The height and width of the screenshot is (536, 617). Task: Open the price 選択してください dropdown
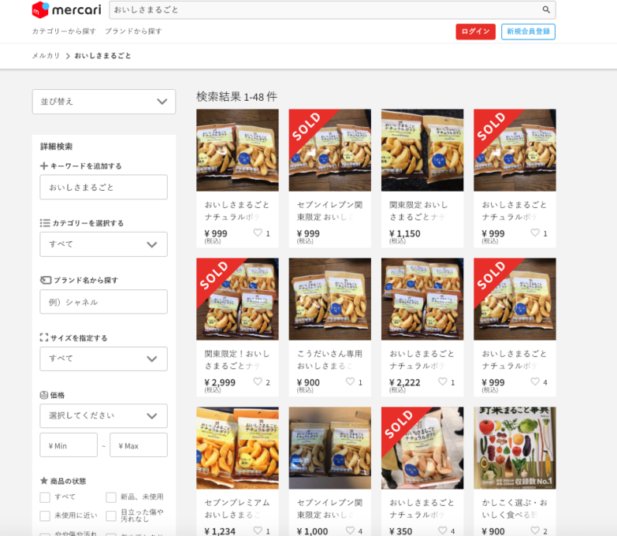[x=103, y=415]
